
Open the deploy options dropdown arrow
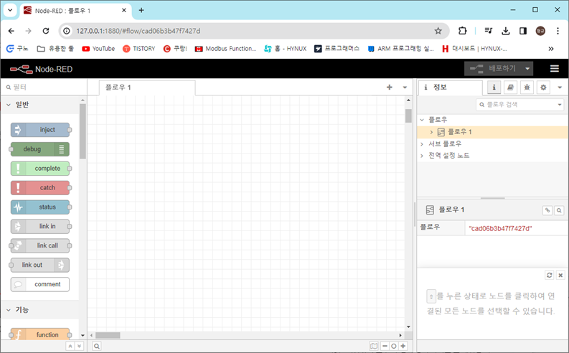point(527,69)
